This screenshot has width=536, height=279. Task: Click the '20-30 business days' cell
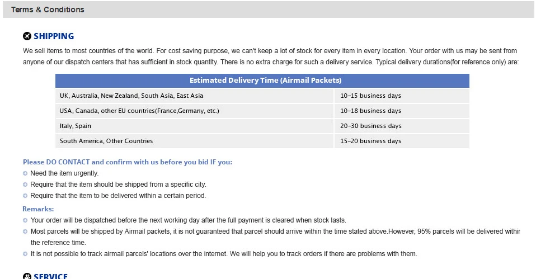coord(370,126)
